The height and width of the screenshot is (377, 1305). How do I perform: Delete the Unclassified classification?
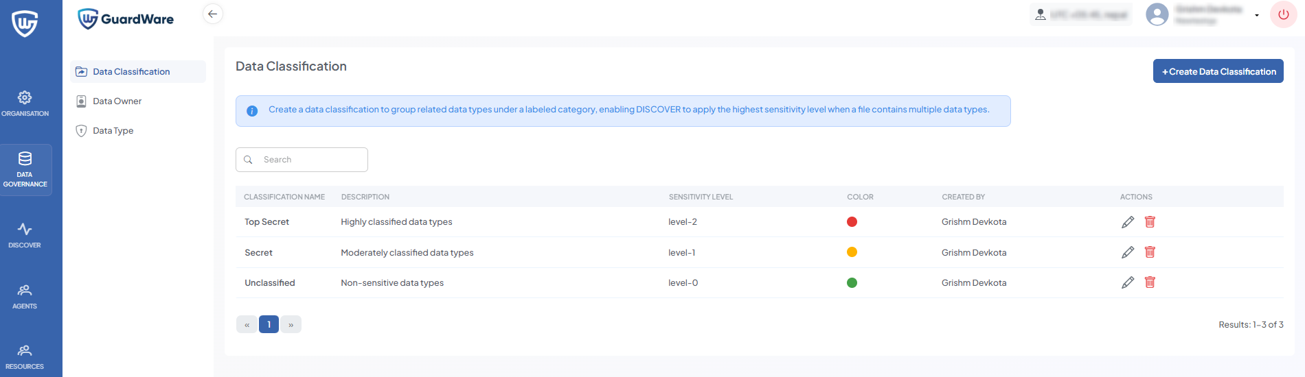(x=1150, y=282)
